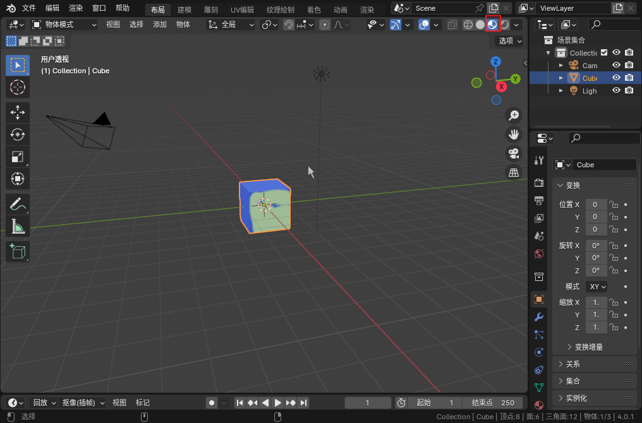Switch to the 建模 workspace tab
Image resolution: width=642 pixels, height=423 pixels.
point(185,10)
